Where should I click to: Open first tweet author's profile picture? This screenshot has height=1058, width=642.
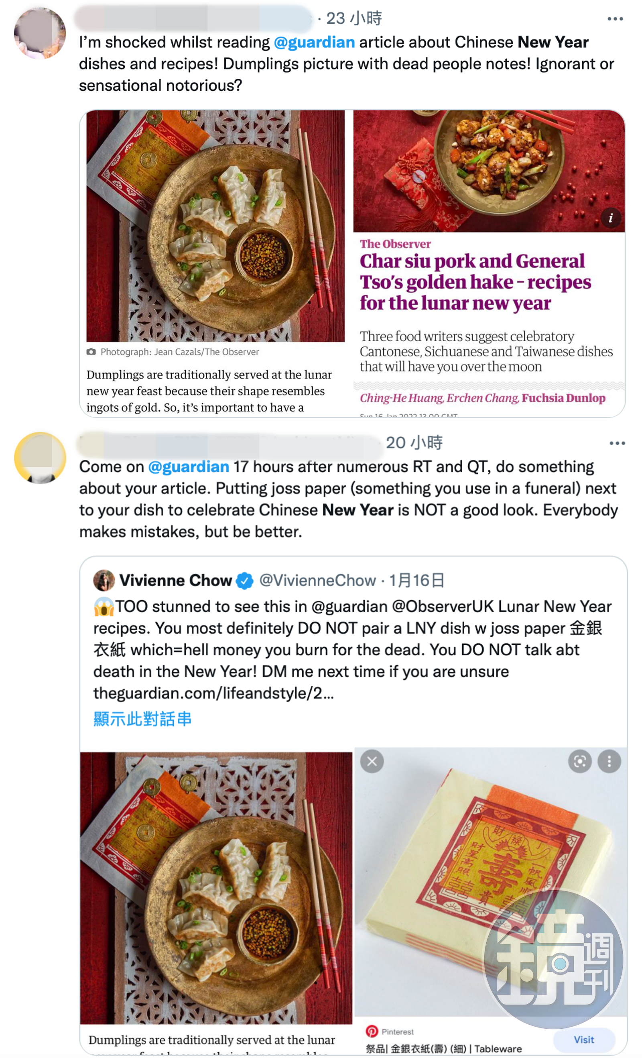point(39,33)
